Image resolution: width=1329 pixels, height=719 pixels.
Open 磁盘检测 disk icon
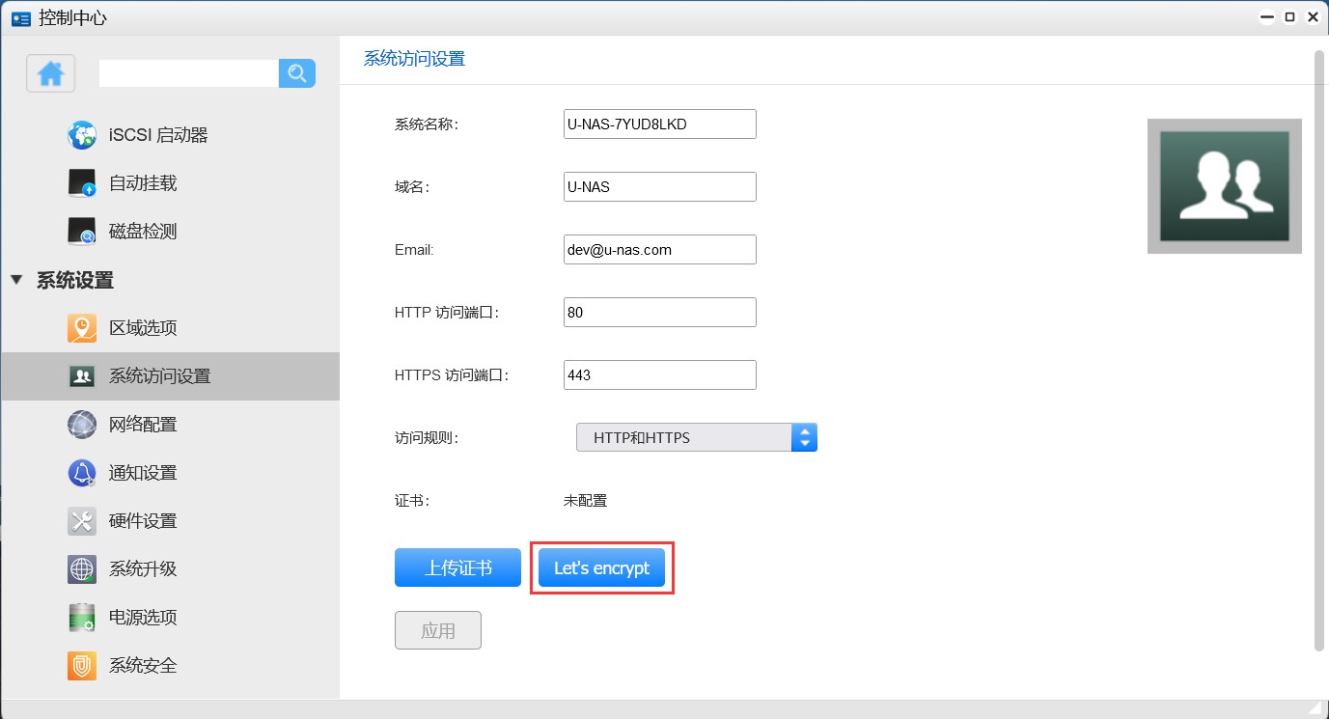coord(82,232)
